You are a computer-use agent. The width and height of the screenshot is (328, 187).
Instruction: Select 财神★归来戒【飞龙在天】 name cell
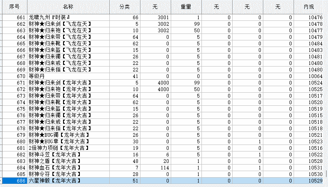[x=68, y=63]
